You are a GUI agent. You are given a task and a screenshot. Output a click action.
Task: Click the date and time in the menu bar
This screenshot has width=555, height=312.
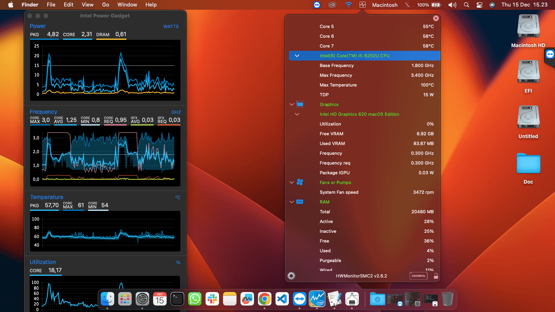524,5
